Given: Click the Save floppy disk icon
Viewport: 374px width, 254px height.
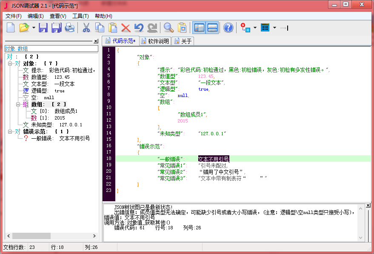Looking at the screenshot, I should (43, 28).
